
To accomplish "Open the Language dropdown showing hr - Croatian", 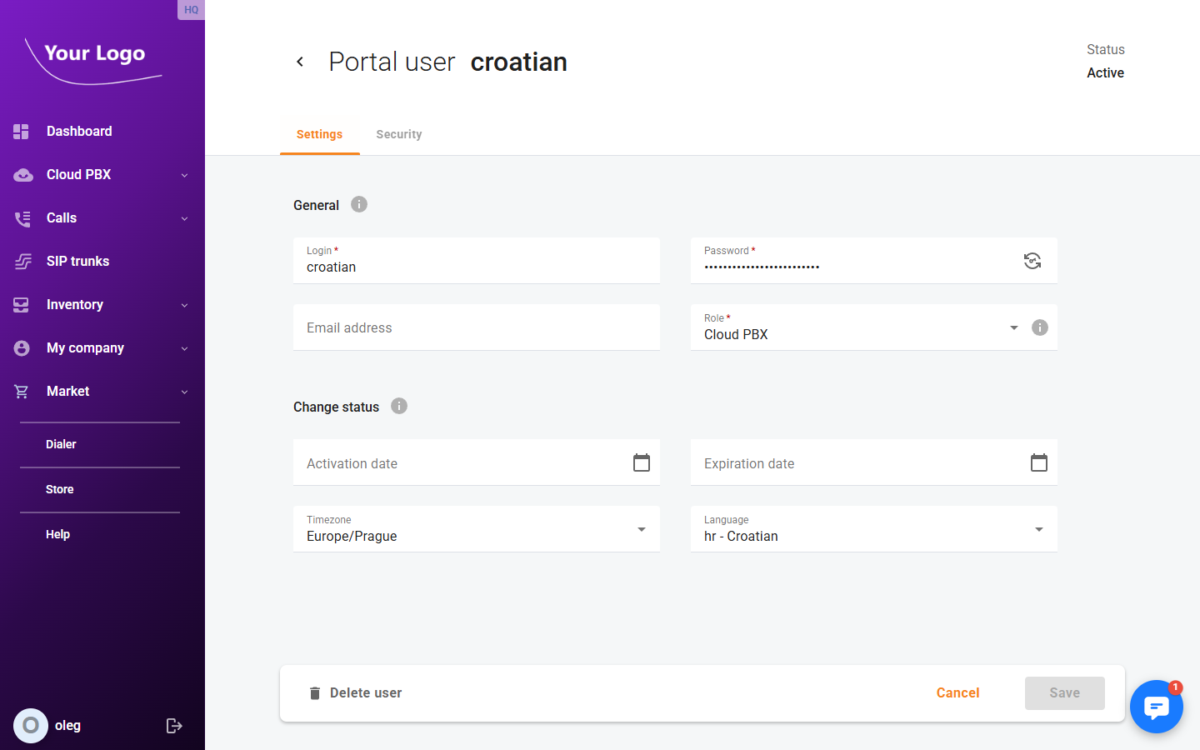I will (1039, 529).
